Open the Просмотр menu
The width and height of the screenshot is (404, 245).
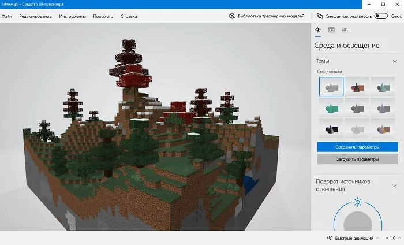click(x=103, y=16)
